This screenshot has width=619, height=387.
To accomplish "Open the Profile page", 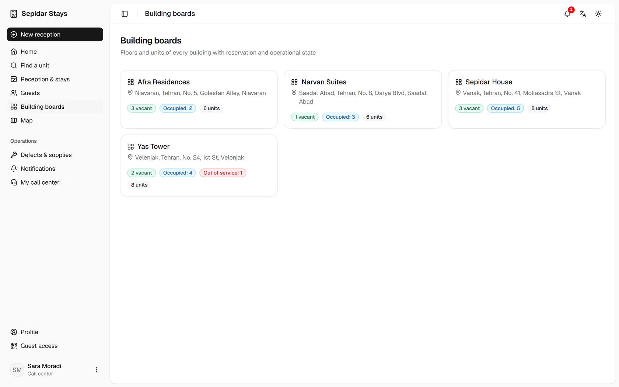I will 55,332.
